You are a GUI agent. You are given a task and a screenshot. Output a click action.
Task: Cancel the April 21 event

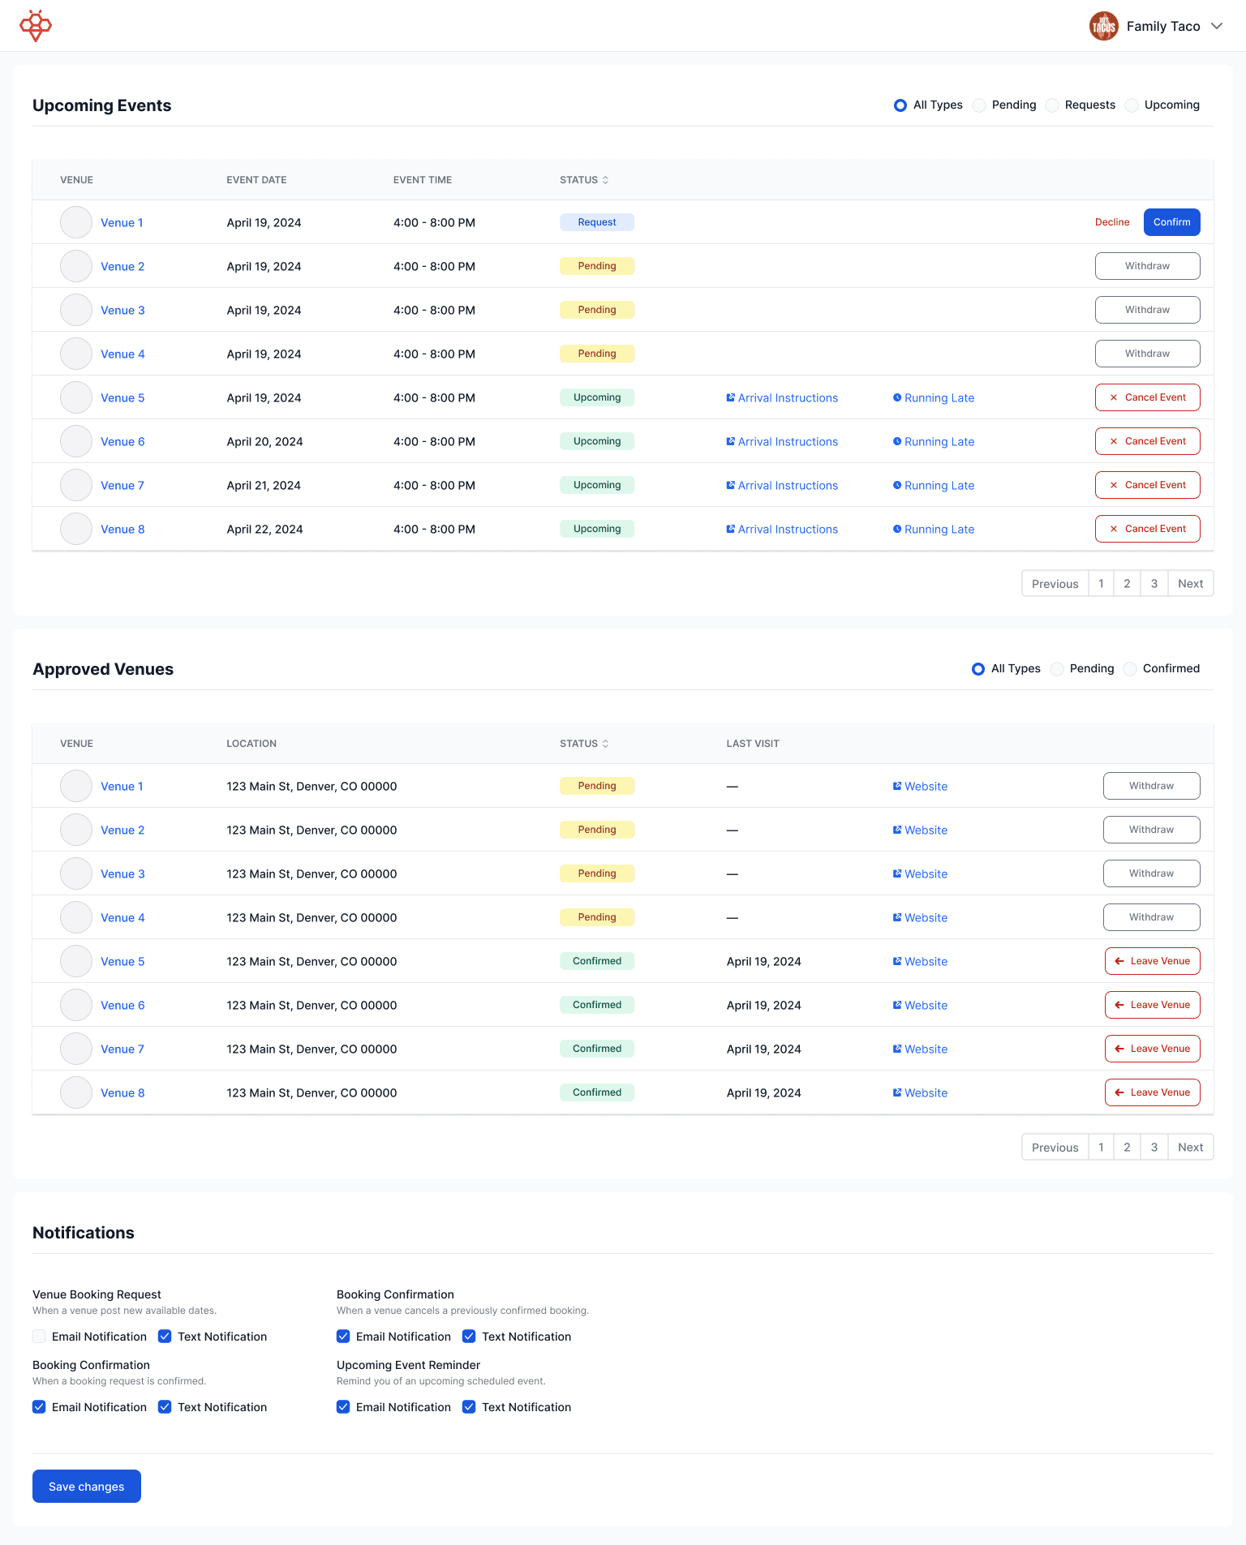coord(1148,485)
